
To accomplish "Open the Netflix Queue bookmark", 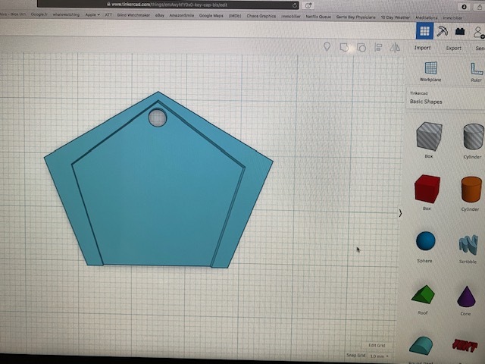I will pos(318,17).
